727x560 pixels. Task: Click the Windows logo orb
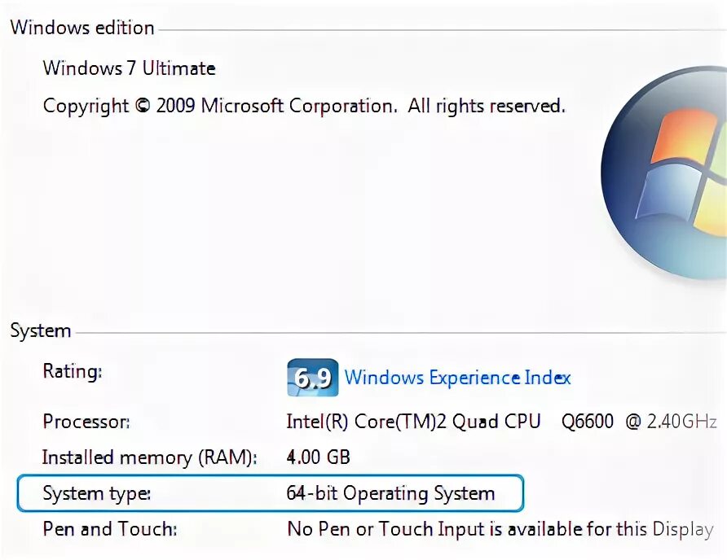point(667,173)
